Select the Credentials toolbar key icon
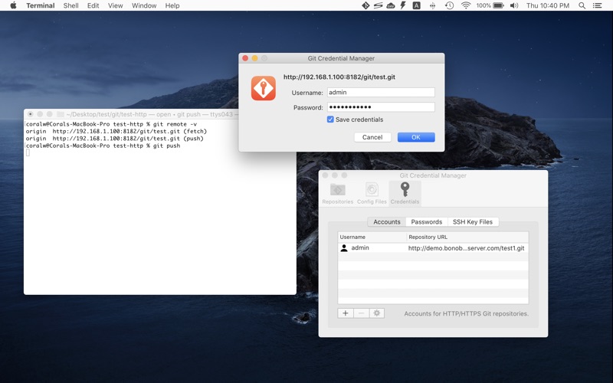This screenshot has height=383, width=613. click(405, 194)
